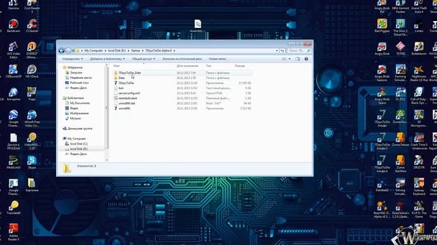Viewport: 437px width, 245px height.
Task: Open the Упорядочить dropdown menu
Action: tap(72, 59)
